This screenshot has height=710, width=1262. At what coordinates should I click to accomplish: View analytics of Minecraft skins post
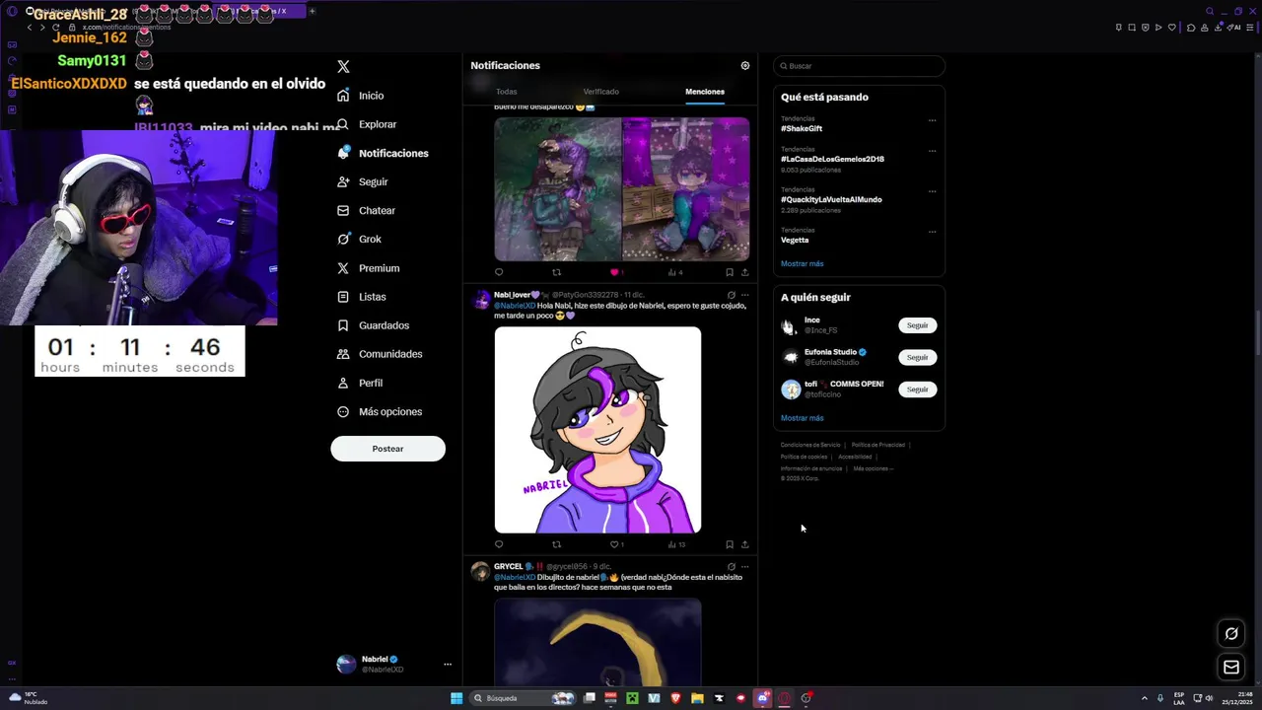coord(674,272)
